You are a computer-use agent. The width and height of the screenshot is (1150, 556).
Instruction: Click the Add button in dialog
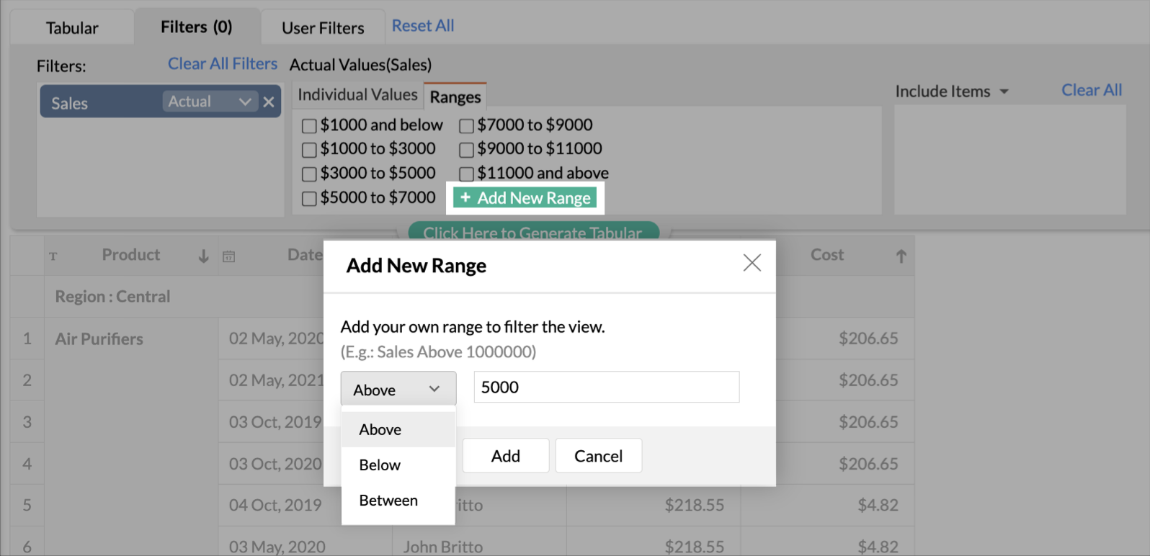coord(506,456)
